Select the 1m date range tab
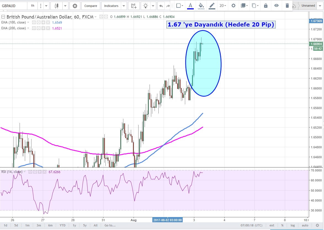The height and width of the screenshot is (230, 324). (x=27, y=225)
